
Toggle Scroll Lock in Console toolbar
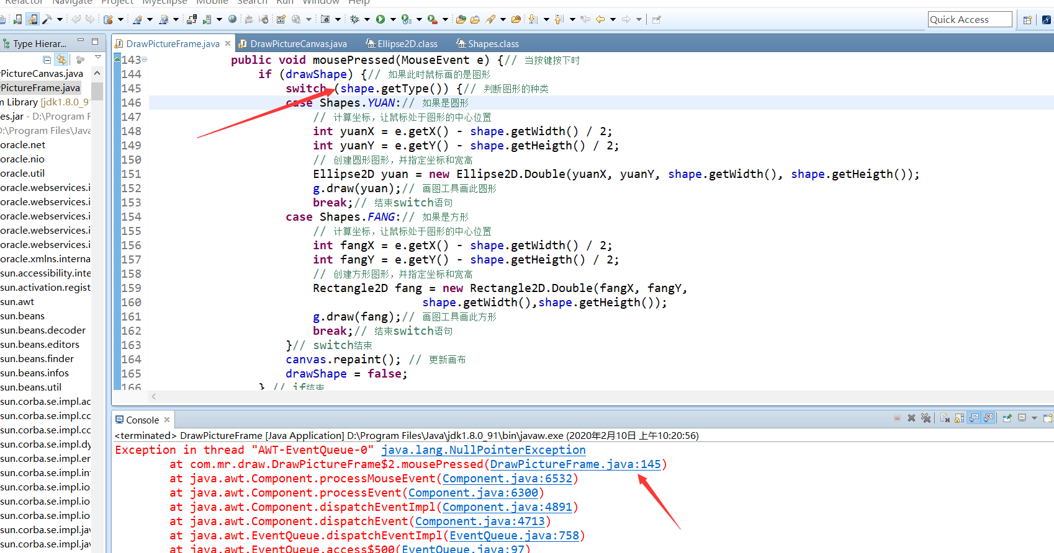click(959, 418)
